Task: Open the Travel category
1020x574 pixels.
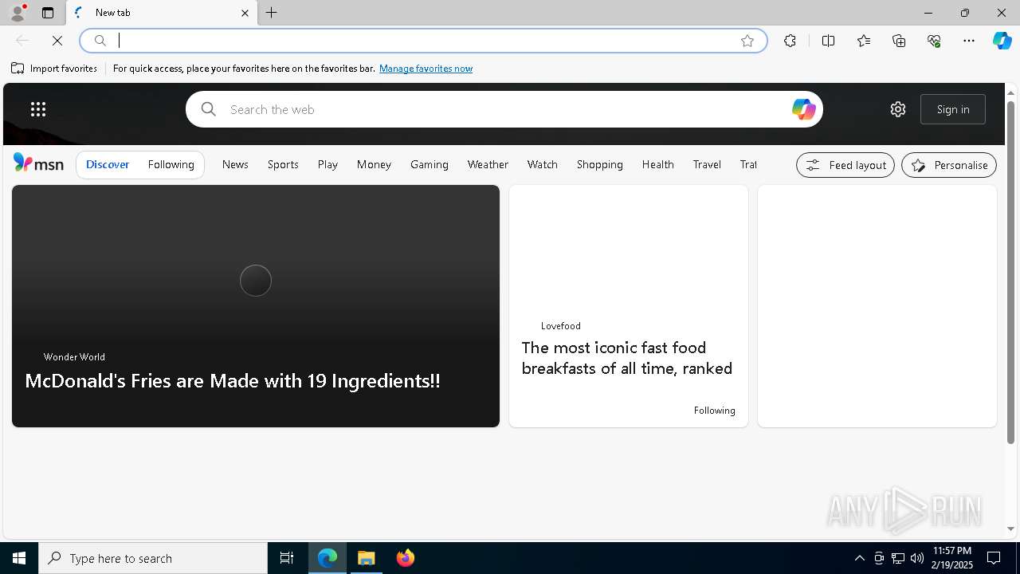Action: pyautogui.click(x=707, y=164)
